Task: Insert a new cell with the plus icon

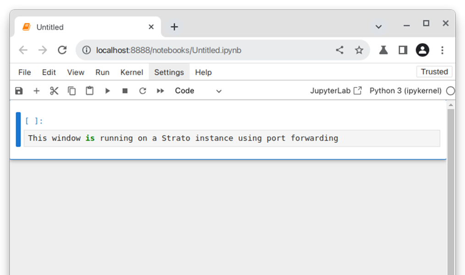Action: pos(36,91)
